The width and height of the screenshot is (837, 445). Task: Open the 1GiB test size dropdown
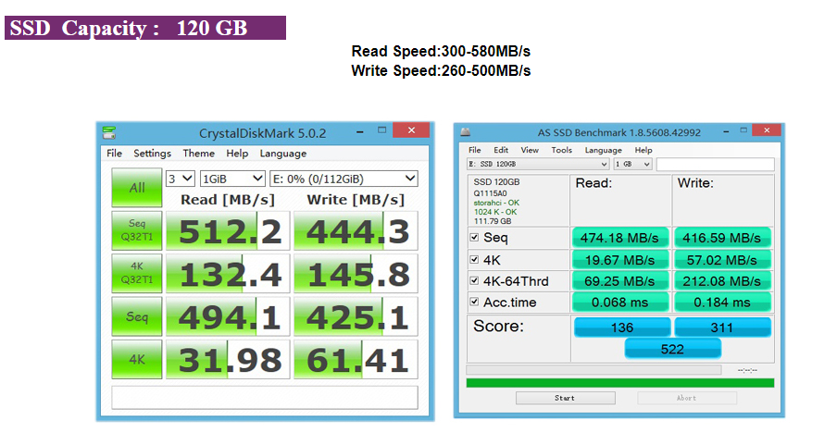click(x=232, y=179)
